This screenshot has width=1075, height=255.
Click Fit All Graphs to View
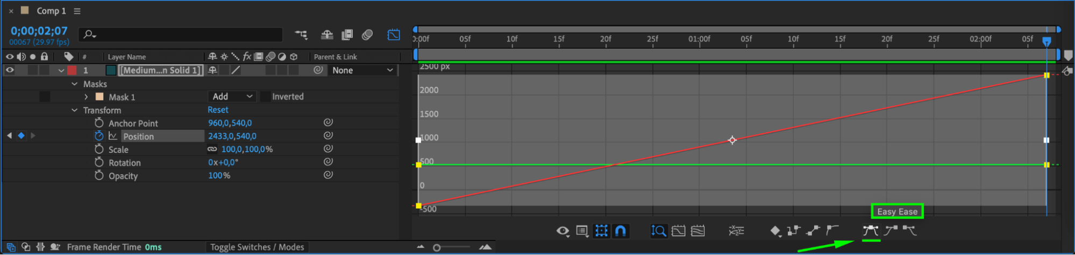tap(698, 231)
